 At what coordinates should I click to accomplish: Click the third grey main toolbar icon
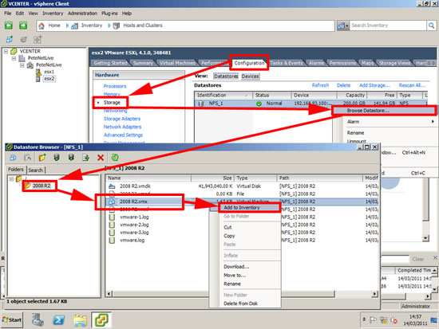point(38,39)
